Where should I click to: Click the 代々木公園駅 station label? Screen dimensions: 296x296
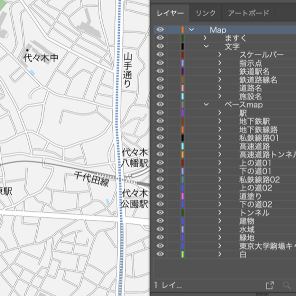[x=134, y=199]
